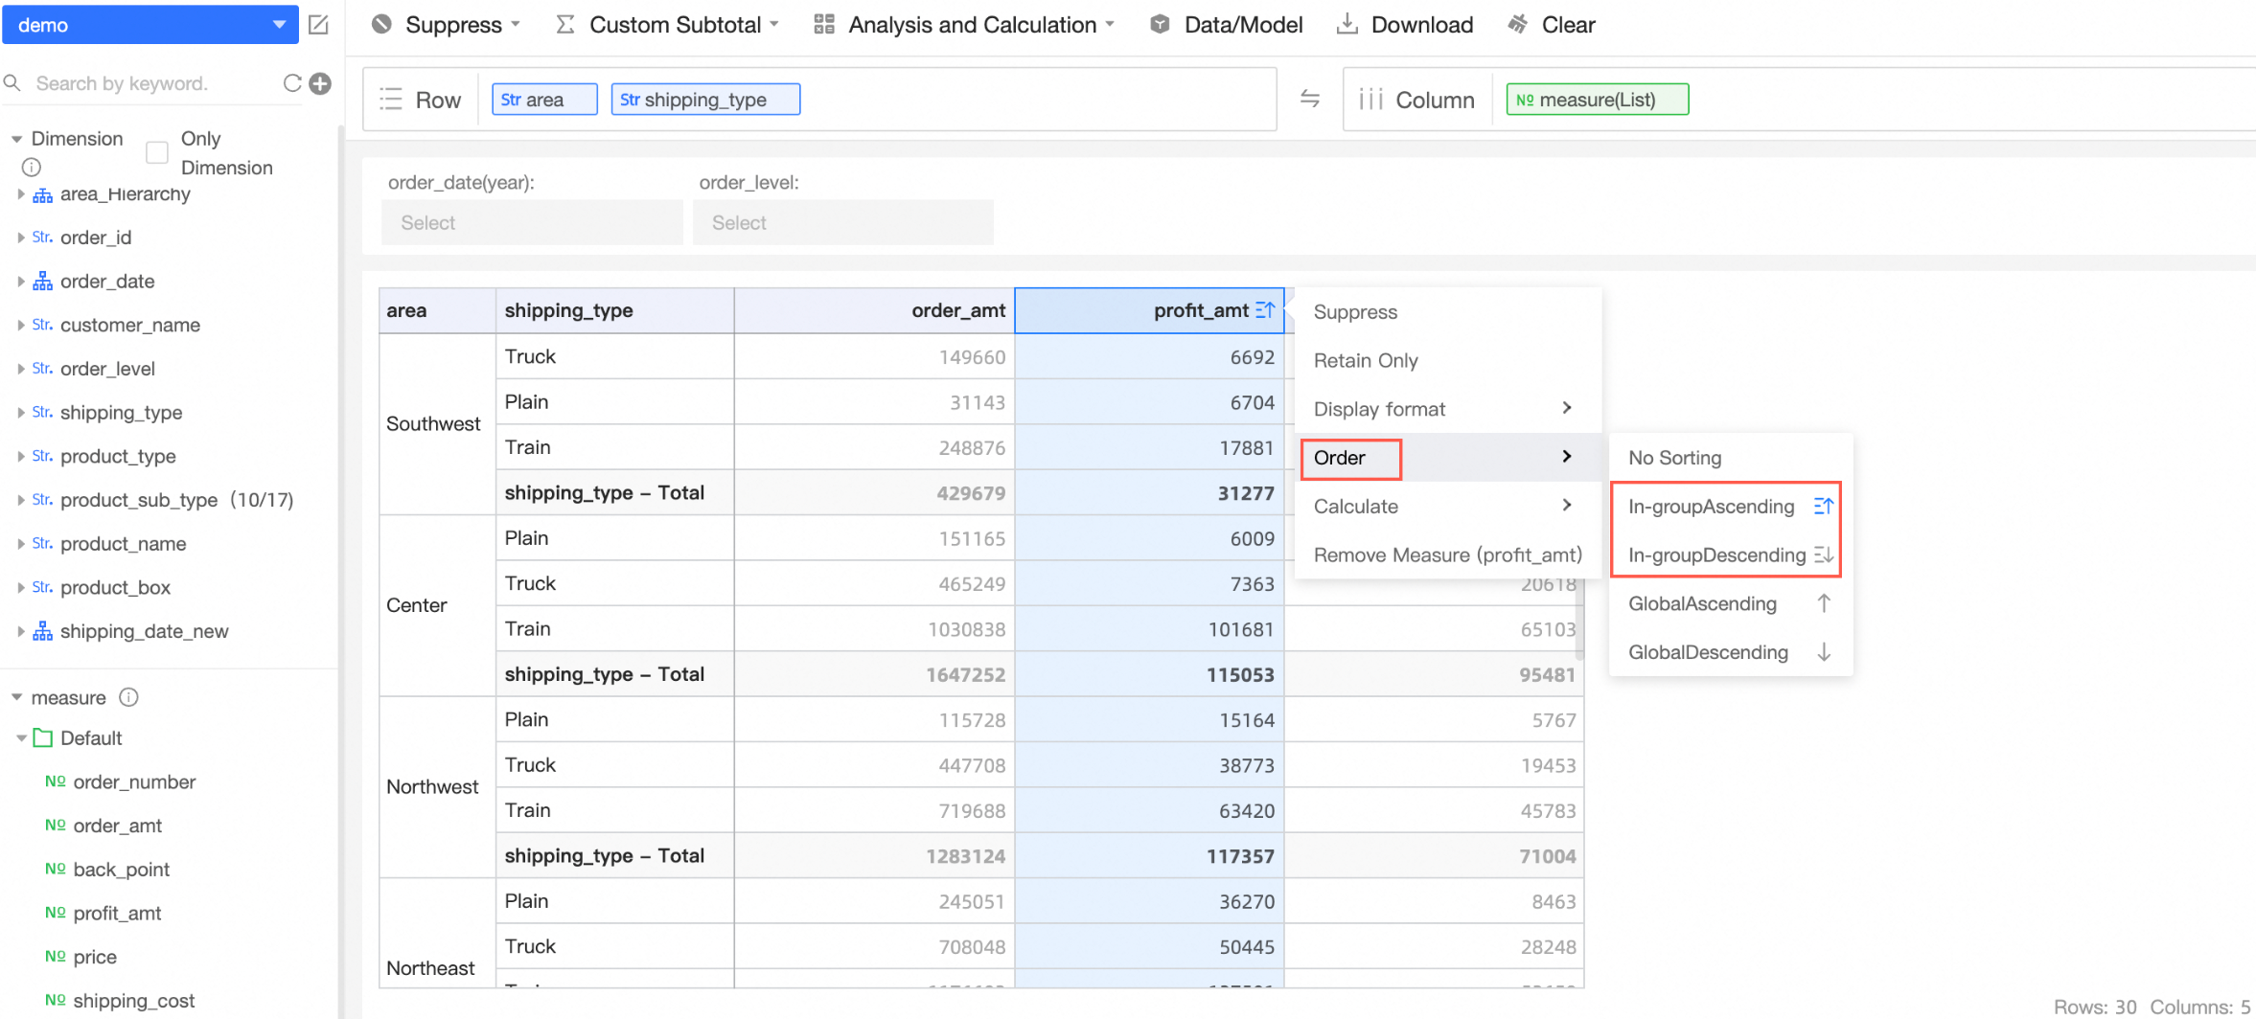2256x1019 pixels.
Task: Click the edit icon beside demo dropdown
Action: (319, 25)
